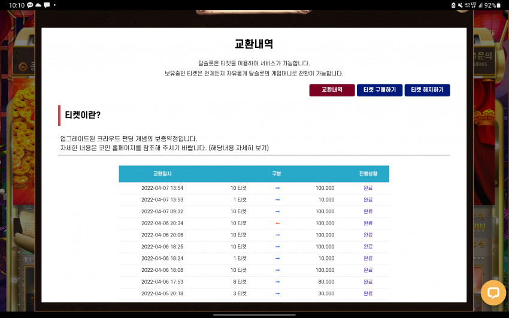Click 완료 status in the 20:06 row

[x=368, y=235]
